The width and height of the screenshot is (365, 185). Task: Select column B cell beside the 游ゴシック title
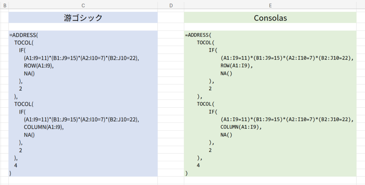click(4, 18)
